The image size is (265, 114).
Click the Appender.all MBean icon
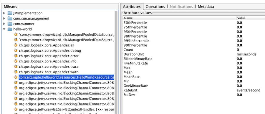(x=16, y=45)
